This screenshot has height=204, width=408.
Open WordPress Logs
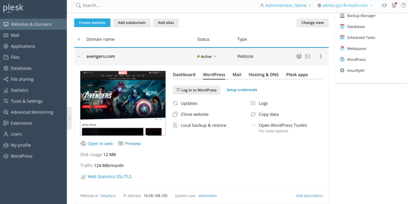pos(259,103)
